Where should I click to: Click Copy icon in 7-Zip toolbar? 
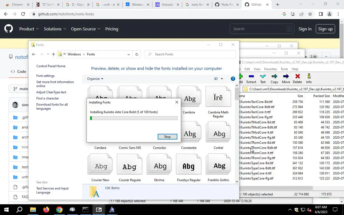pos(274,77)
